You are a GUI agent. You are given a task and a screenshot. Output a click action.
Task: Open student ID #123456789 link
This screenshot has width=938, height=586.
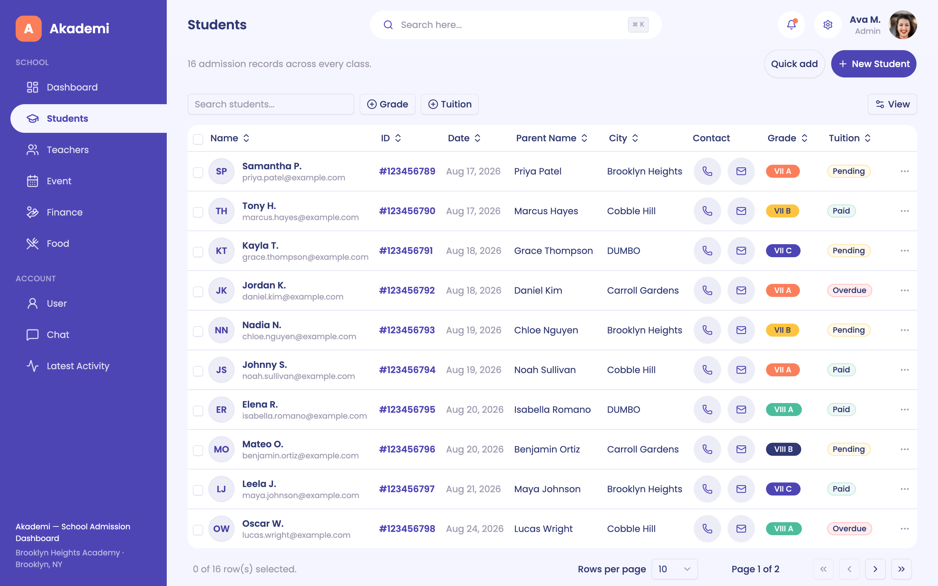click(x=407, y=171)
